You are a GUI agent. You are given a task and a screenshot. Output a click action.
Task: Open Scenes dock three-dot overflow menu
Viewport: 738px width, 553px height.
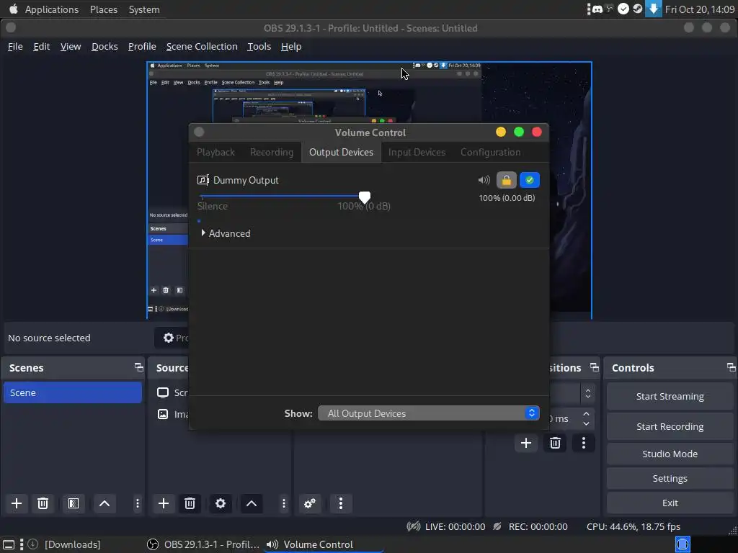138,503
